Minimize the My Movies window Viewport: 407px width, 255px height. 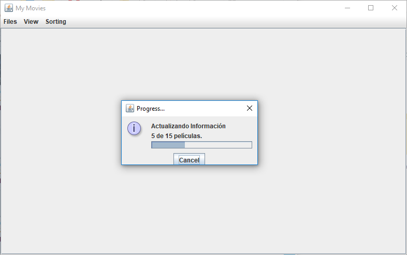(x=347, y=8)
